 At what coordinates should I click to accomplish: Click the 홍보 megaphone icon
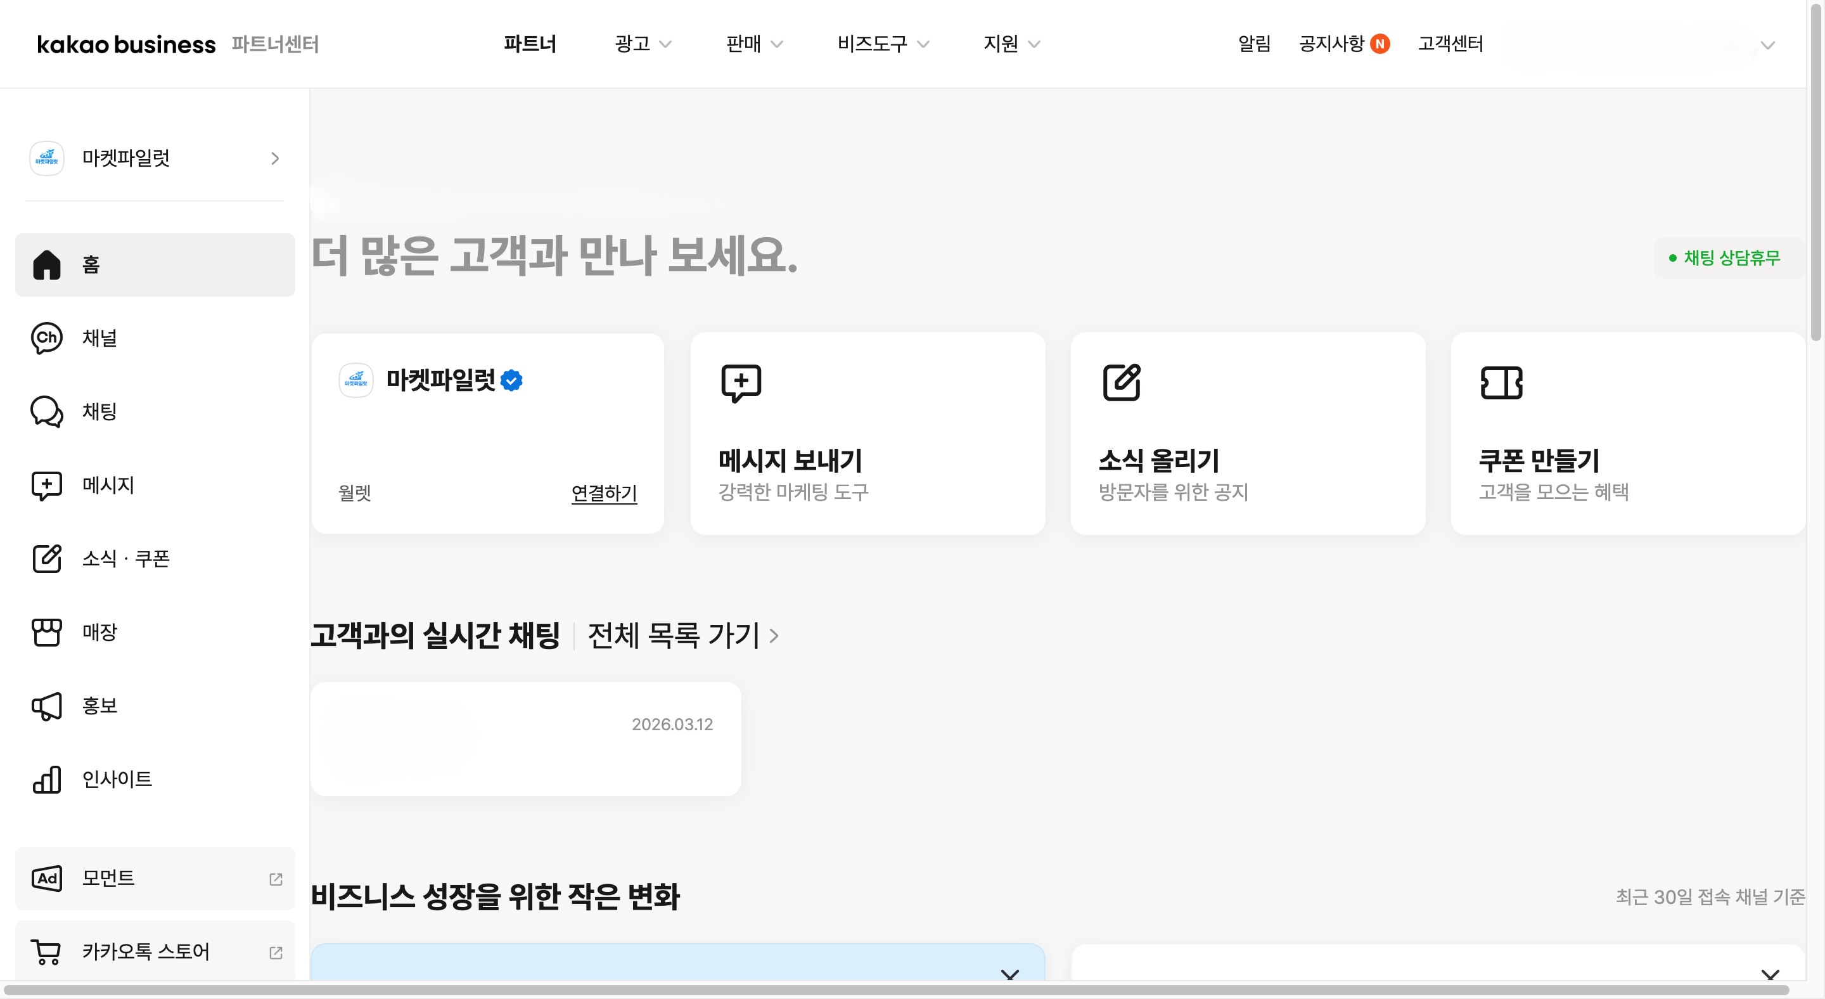pos(47,706)
